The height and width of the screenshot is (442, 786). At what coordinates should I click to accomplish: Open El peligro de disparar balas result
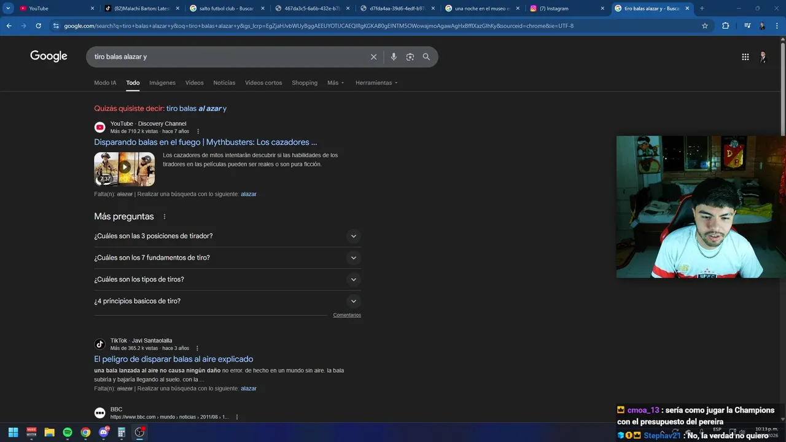[x=173, y=359]
